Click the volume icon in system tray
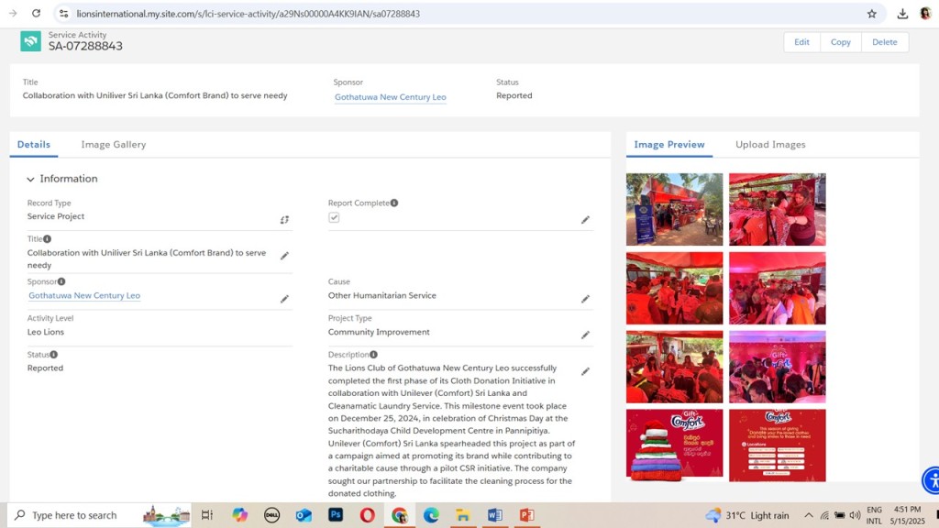The height and width of the screenshot is (528, 939). (x=856, y=515)
